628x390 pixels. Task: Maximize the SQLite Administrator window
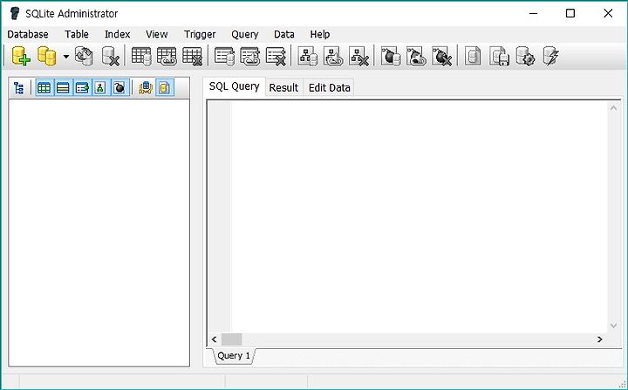point(570,13)
